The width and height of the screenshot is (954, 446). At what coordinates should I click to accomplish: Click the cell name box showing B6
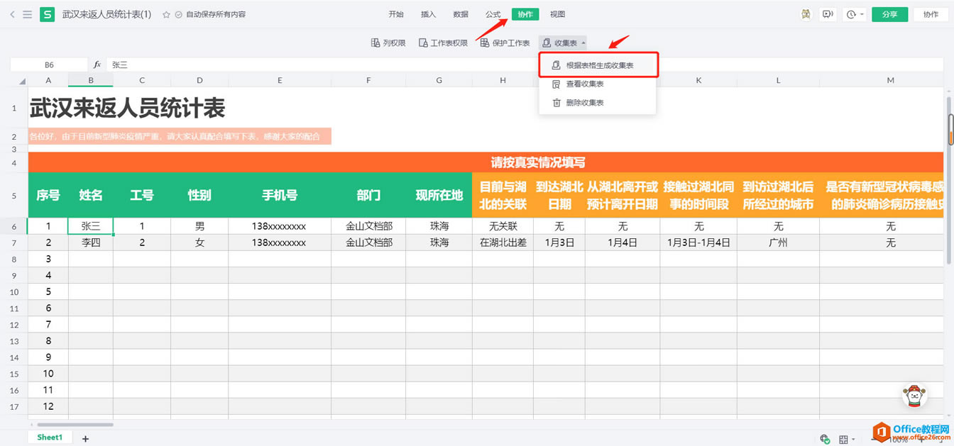tap(49, 65)
